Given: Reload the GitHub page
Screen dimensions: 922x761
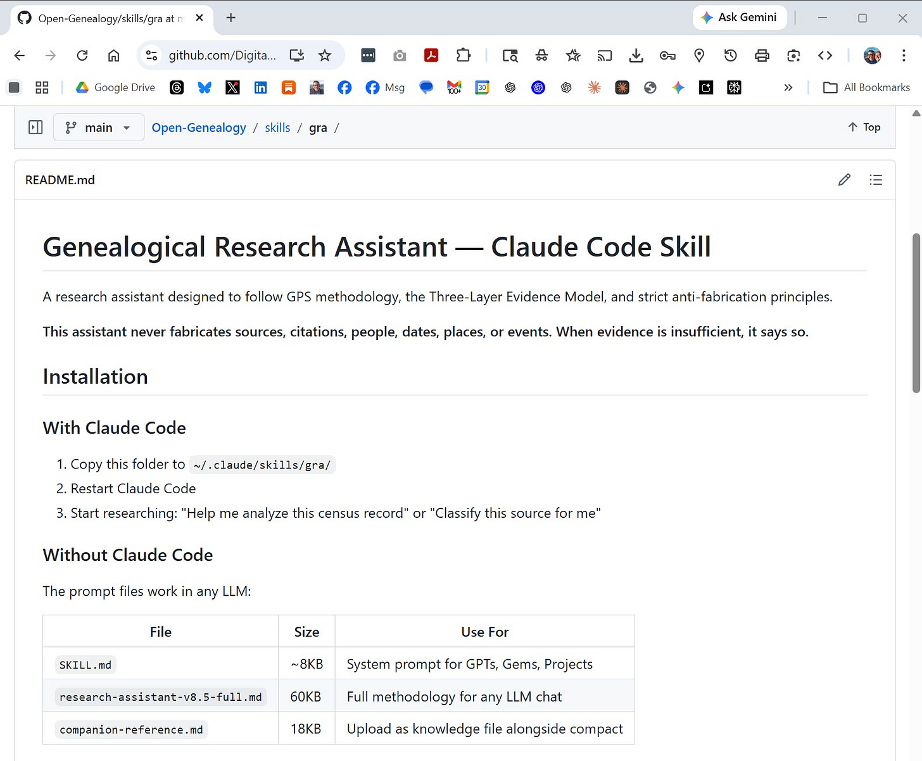Looking at the screenshot, I should 82,56.
